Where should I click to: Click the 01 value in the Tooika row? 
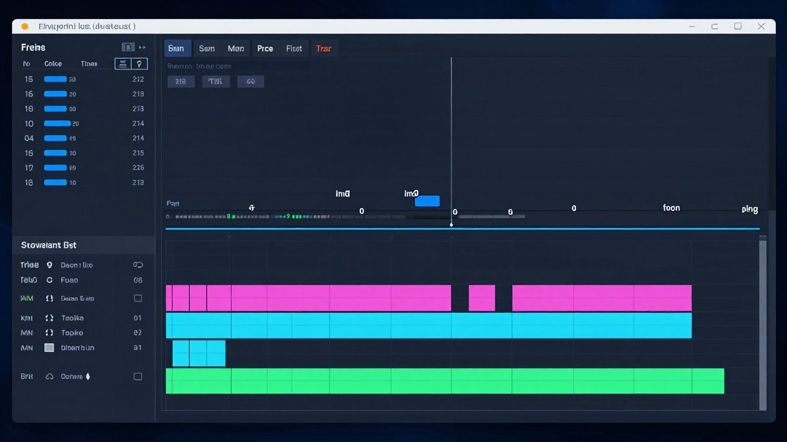click(x=138, y=318)
